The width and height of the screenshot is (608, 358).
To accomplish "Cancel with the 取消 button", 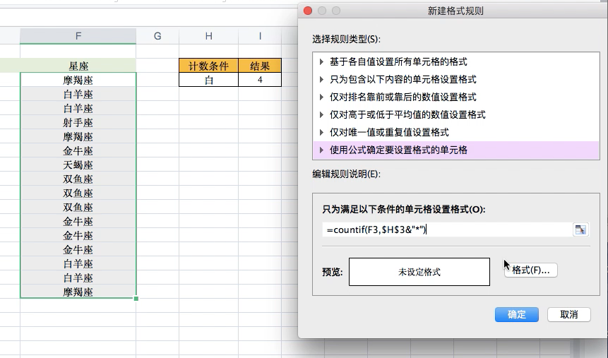I will [x=569, y=314].
